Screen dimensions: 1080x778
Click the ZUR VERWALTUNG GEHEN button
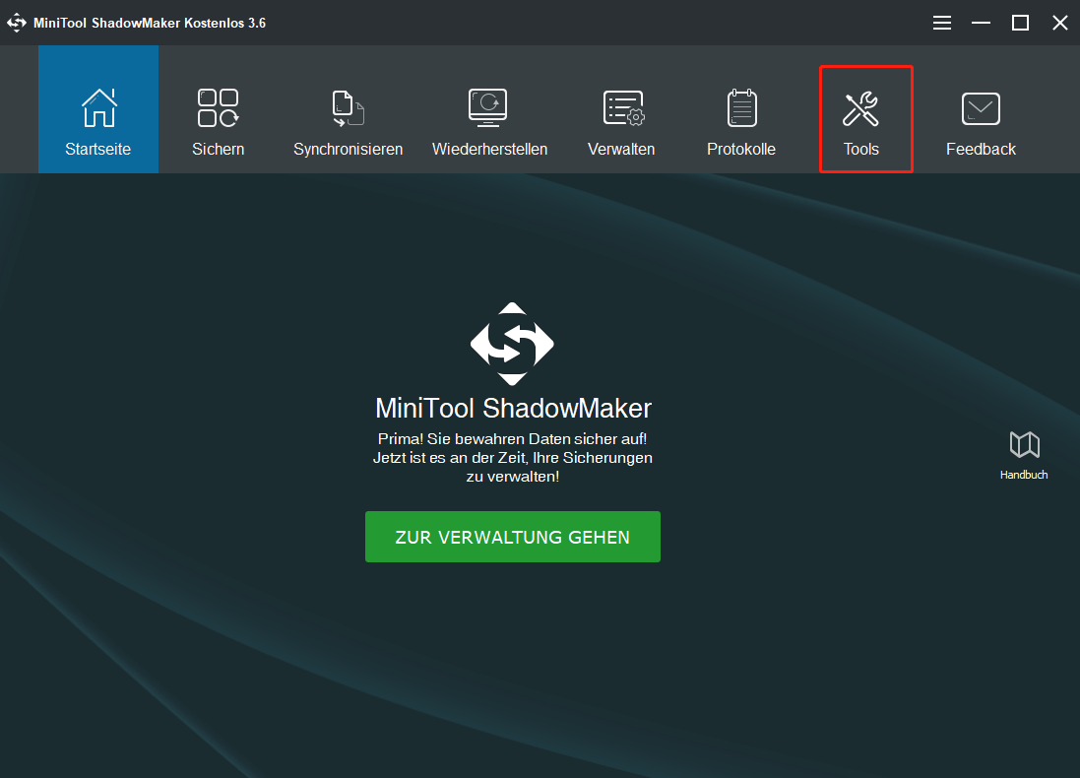point(513,537)
